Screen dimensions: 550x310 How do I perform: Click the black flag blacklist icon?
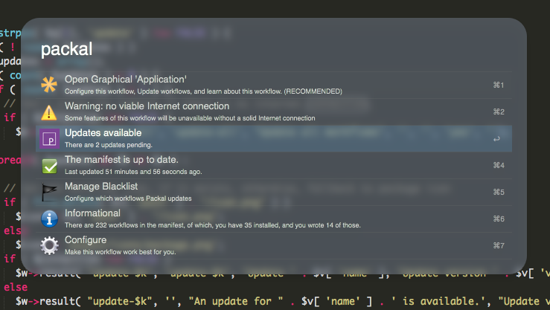(49, 192)
